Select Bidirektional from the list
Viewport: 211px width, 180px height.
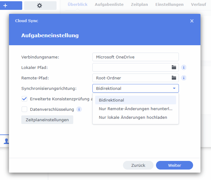coord(136,100)
